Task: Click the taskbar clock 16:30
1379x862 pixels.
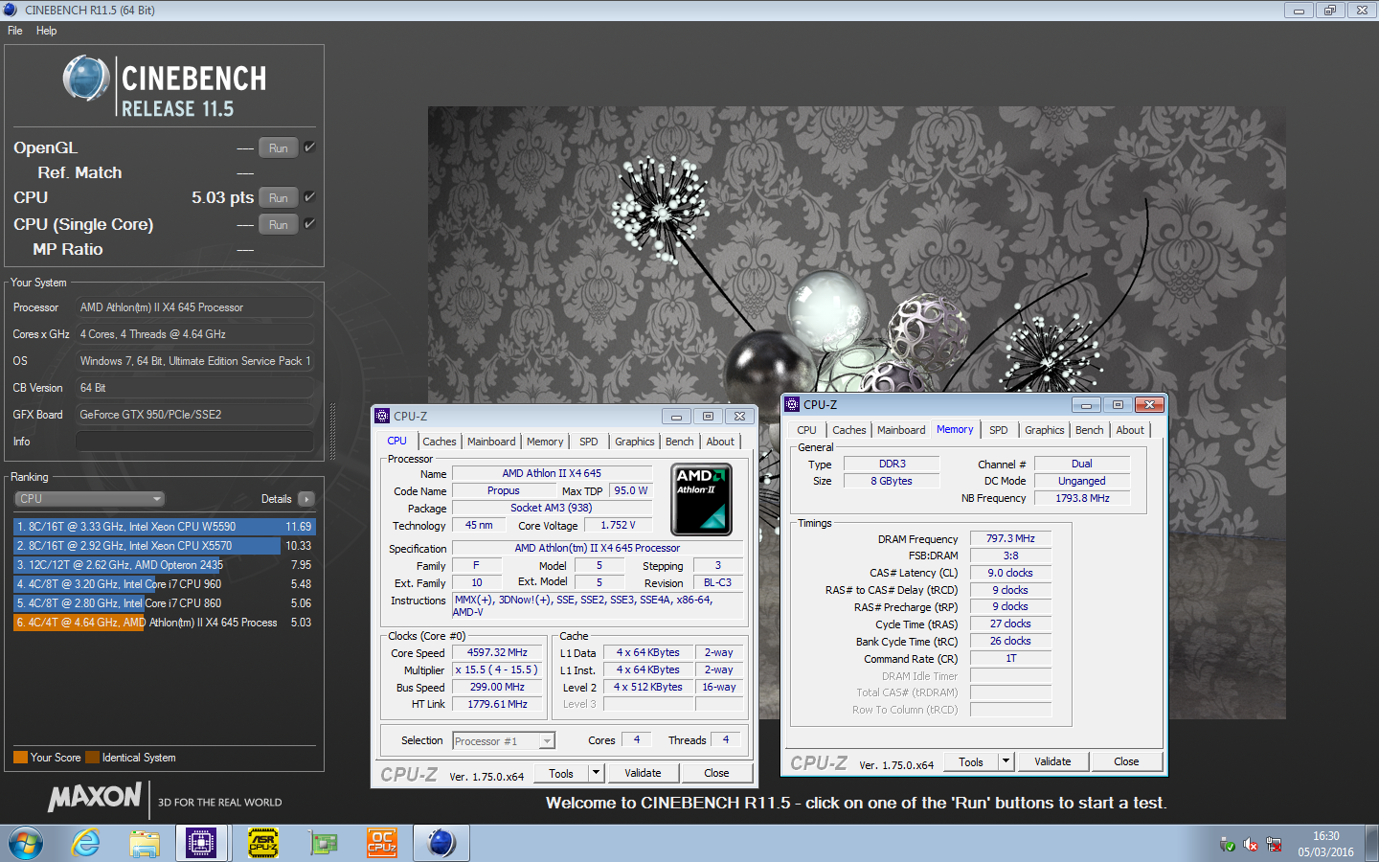Action: click(x=1326, y=836)
